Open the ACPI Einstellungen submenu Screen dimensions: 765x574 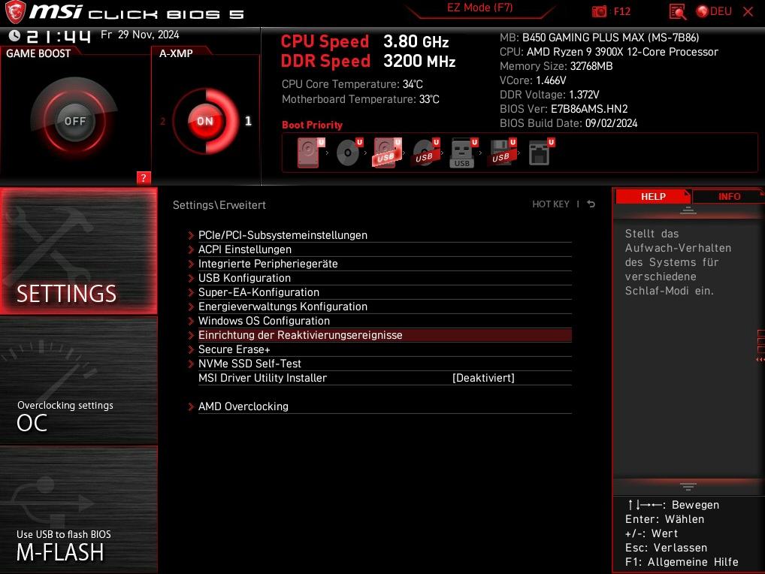pyautogui.click(x=379, y=249)
